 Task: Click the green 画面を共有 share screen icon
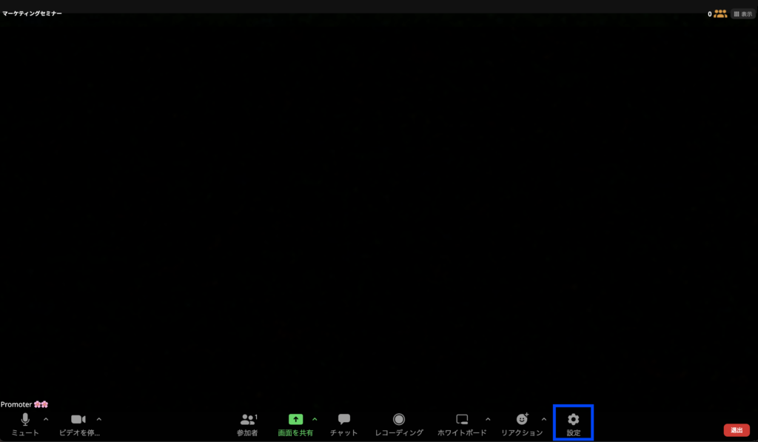pyautogui.click(x=295, y=420)
